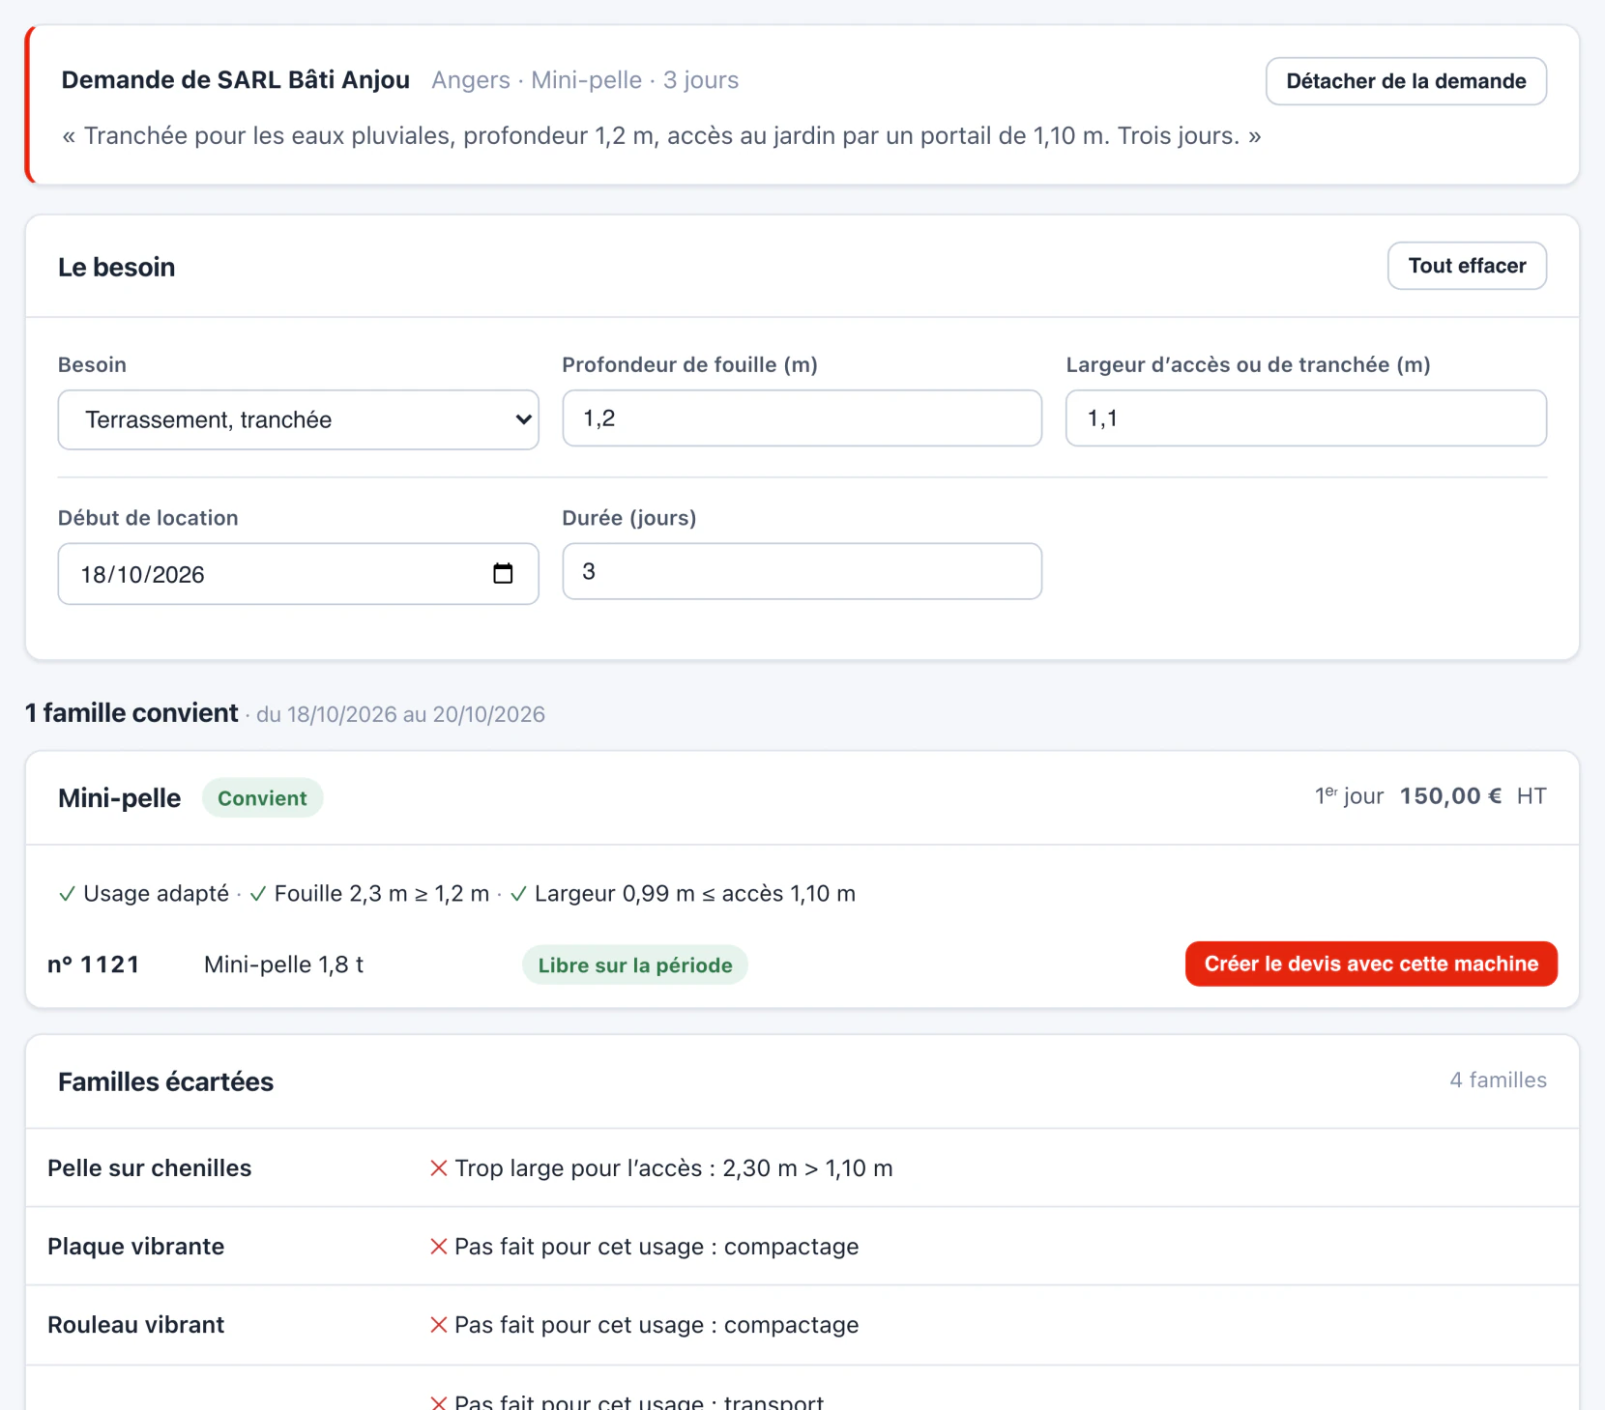Screen dimensions: 1605x1410
Task: Click the Le besoin section title
Action: (x=116, y=267)
